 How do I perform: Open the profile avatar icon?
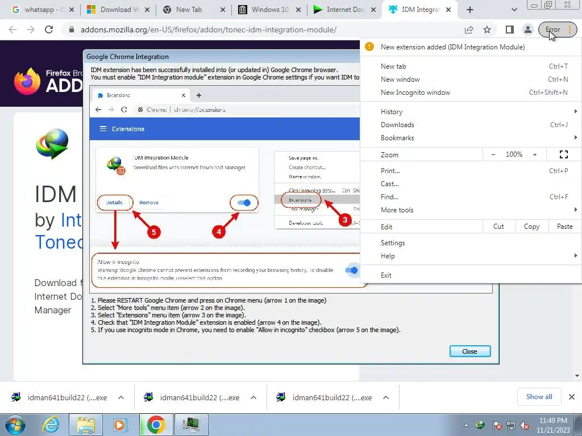click(x=527, y=30)
